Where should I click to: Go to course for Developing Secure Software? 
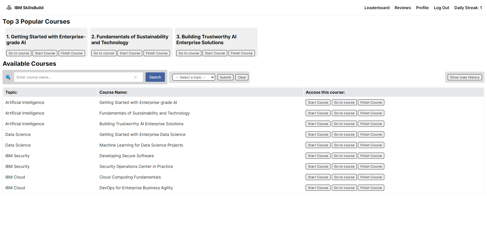(x=344, y=156)
